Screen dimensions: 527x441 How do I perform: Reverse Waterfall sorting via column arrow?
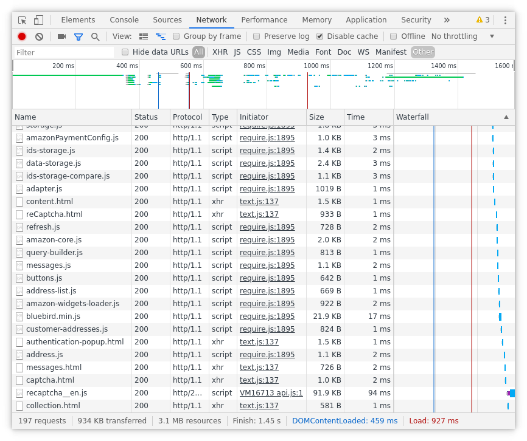[x=506, y=117]
